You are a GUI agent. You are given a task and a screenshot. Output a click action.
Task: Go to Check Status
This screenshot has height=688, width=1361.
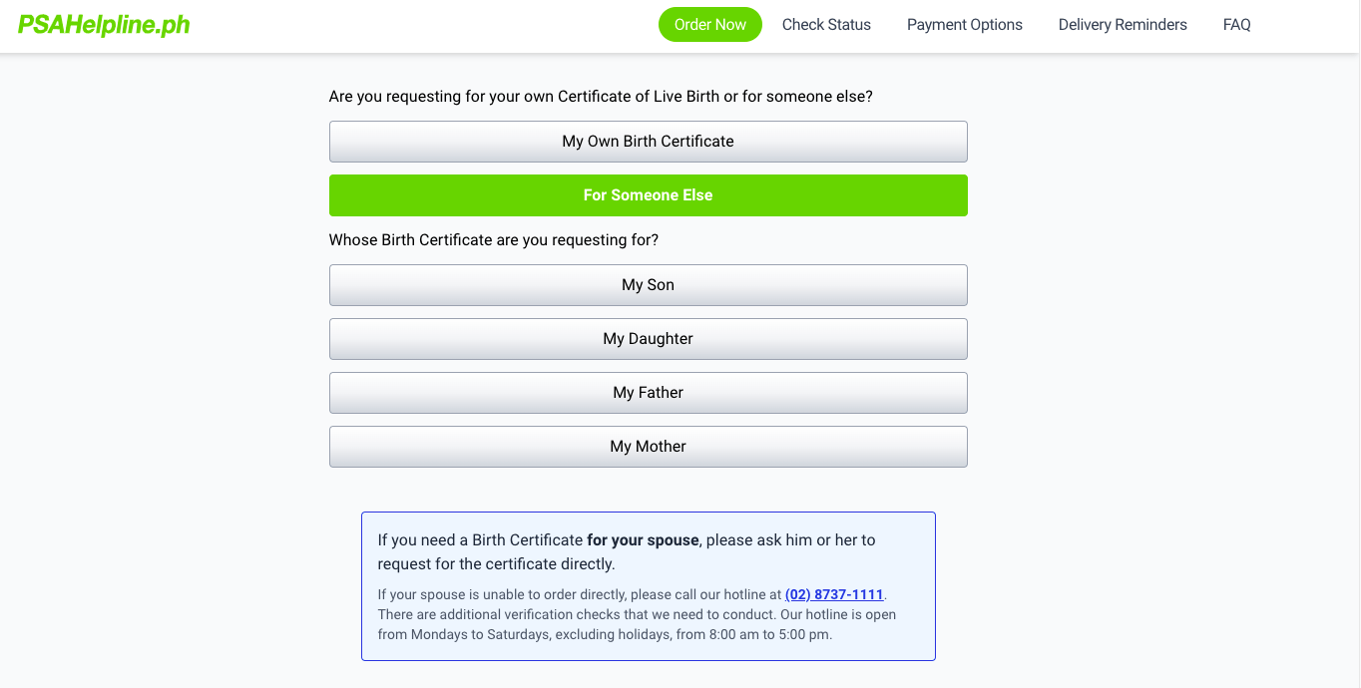pos(826,25)
